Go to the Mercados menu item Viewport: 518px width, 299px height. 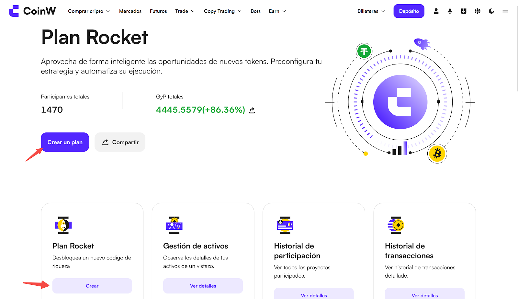(130, 11)
